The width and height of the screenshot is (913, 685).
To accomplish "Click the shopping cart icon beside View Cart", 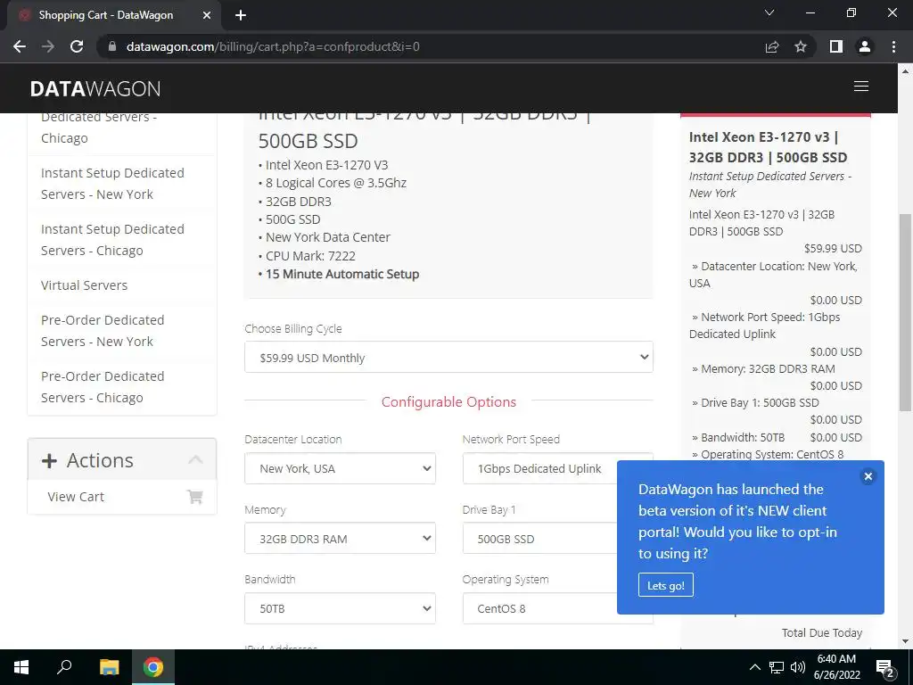I will point(194,496).
